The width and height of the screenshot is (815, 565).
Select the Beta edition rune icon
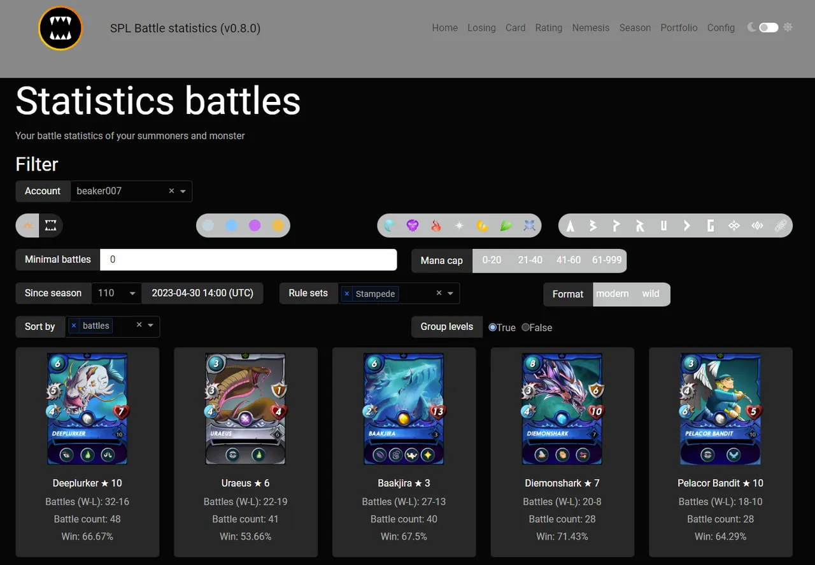[x=593, y=225]
